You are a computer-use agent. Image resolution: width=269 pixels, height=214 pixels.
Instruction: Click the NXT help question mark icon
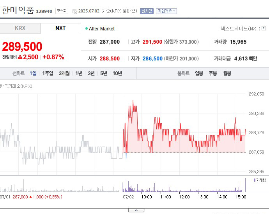pyautogui.click(x=264, y=28)
